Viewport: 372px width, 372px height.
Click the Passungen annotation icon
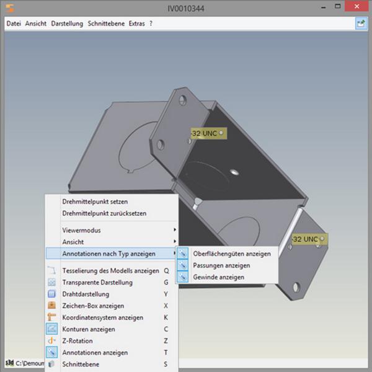[x=182, y=265]
